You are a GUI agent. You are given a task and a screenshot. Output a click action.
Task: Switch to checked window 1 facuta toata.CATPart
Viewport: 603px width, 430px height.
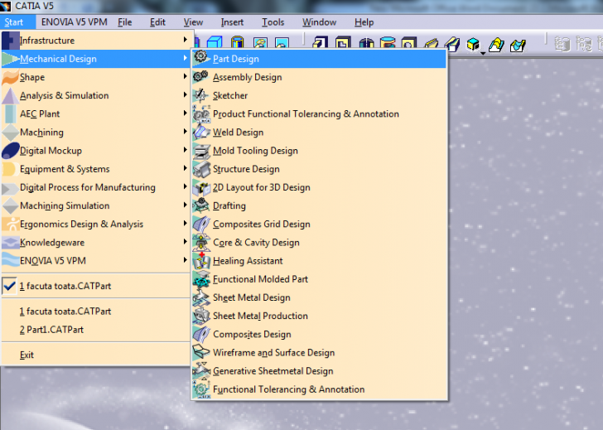click(x=96, y=286)
